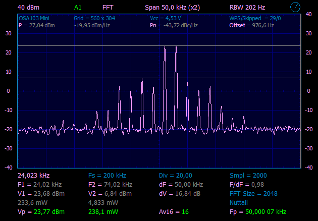318x221 pixels.
Task: Click the Av16 = 16 averaging value
Action: click(174, 211)
